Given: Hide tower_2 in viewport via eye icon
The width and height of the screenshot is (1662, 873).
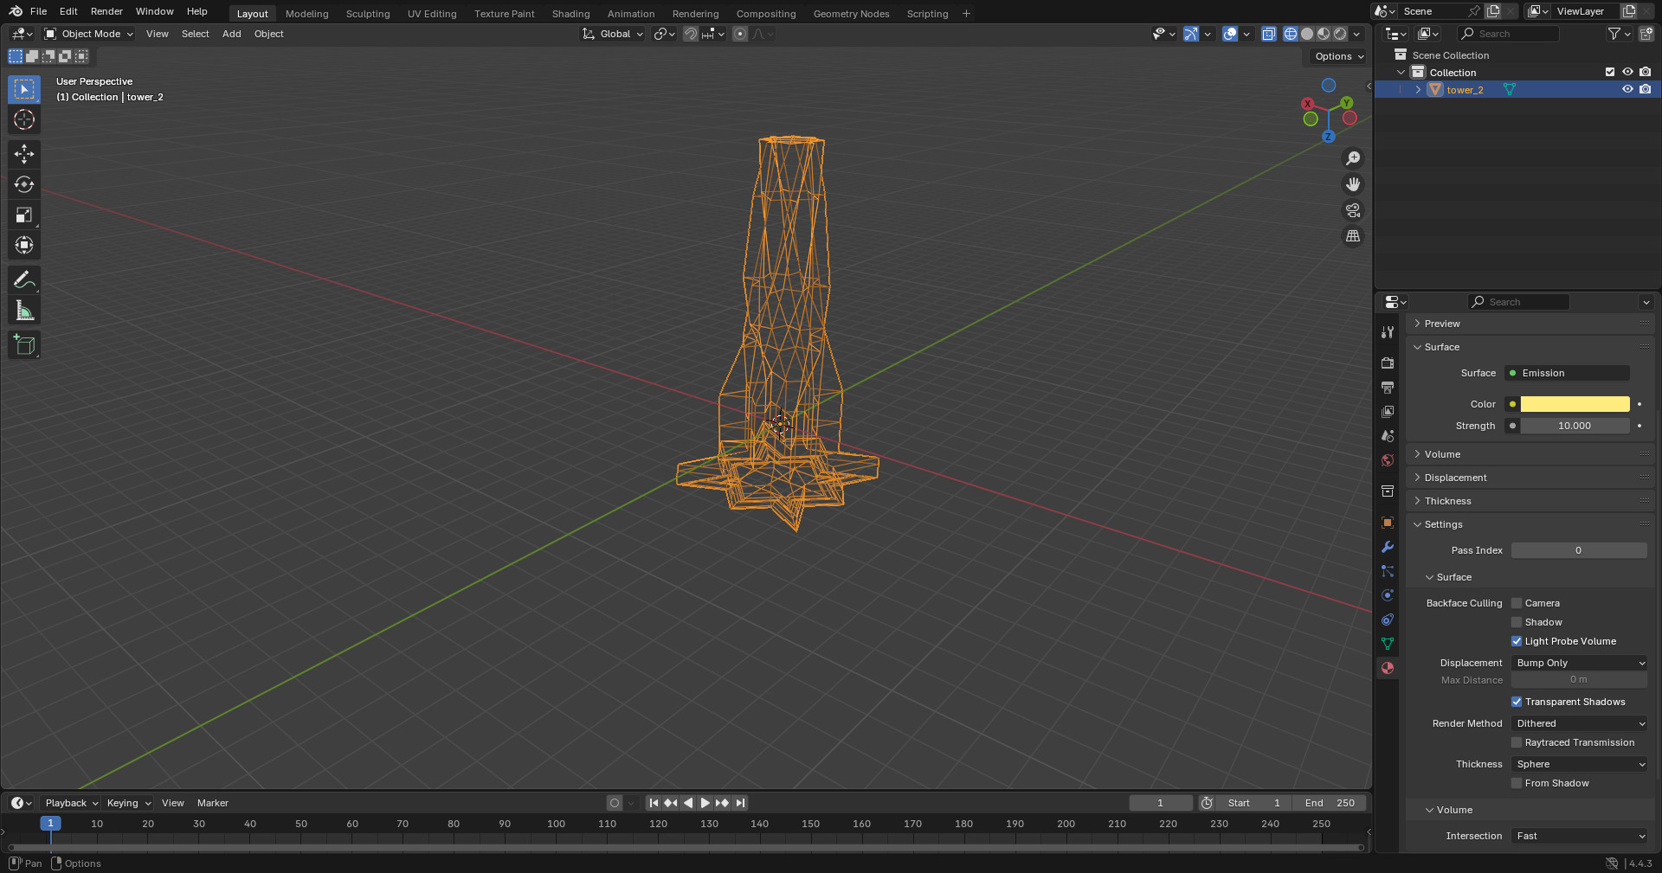Looking at the screenshot, I should click(1627, 89).
